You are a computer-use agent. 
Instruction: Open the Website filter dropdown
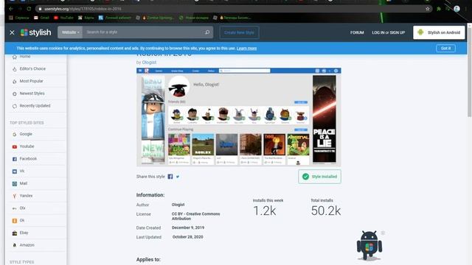[x=70, y=32]
